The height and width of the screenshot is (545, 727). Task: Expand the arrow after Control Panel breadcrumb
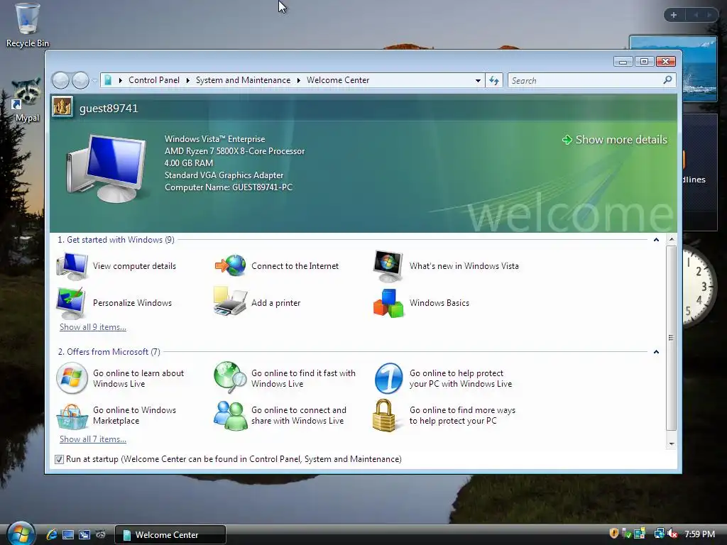point(187,81)
